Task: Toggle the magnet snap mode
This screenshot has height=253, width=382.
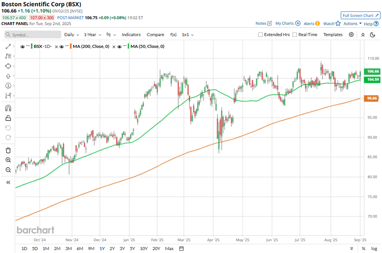Action: tap(8, 108)
